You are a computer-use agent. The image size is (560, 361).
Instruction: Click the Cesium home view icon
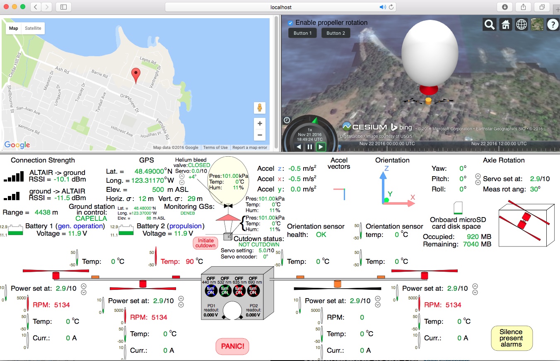(505, 25)
